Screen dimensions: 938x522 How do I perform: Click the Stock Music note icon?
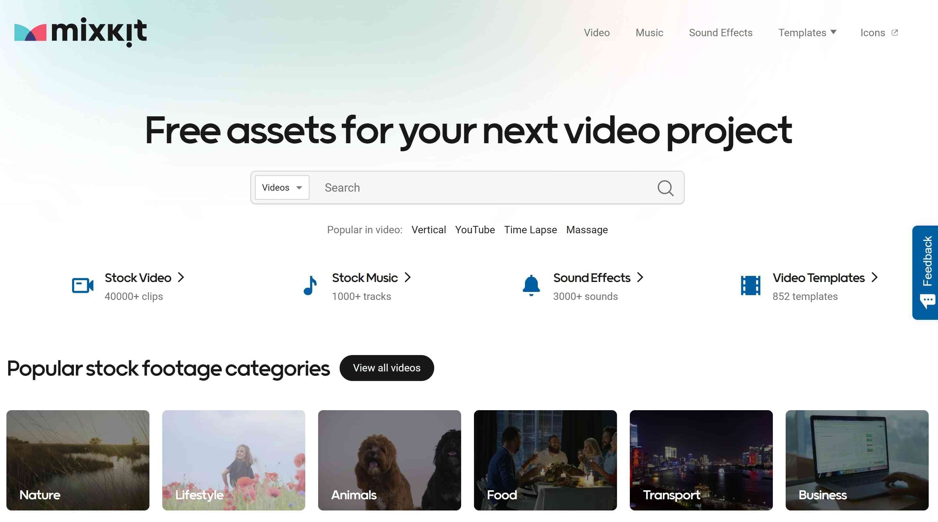pos(309,286)
